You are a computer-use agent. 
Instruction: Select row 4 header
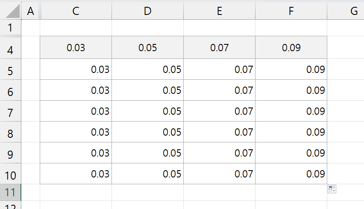click(10, 48)
